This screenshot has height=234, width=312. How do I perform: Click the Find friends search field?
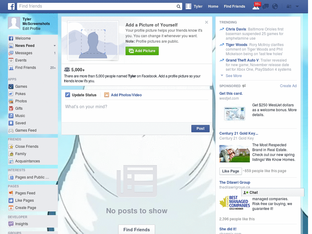(97, 6)
